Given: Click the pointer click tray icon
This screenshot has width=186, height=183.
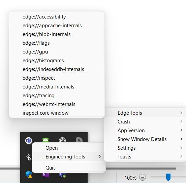Looking at the screenshot, I should click(29, 157).
